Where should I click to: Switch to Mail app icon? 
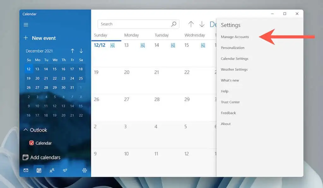click(26, 170)
